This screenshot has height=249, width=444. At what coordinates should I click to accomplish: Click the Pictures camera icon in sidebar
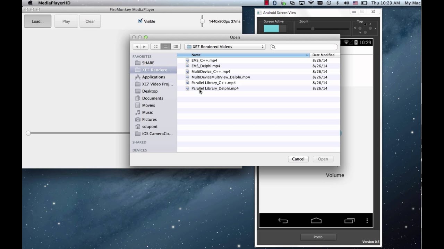138,119
